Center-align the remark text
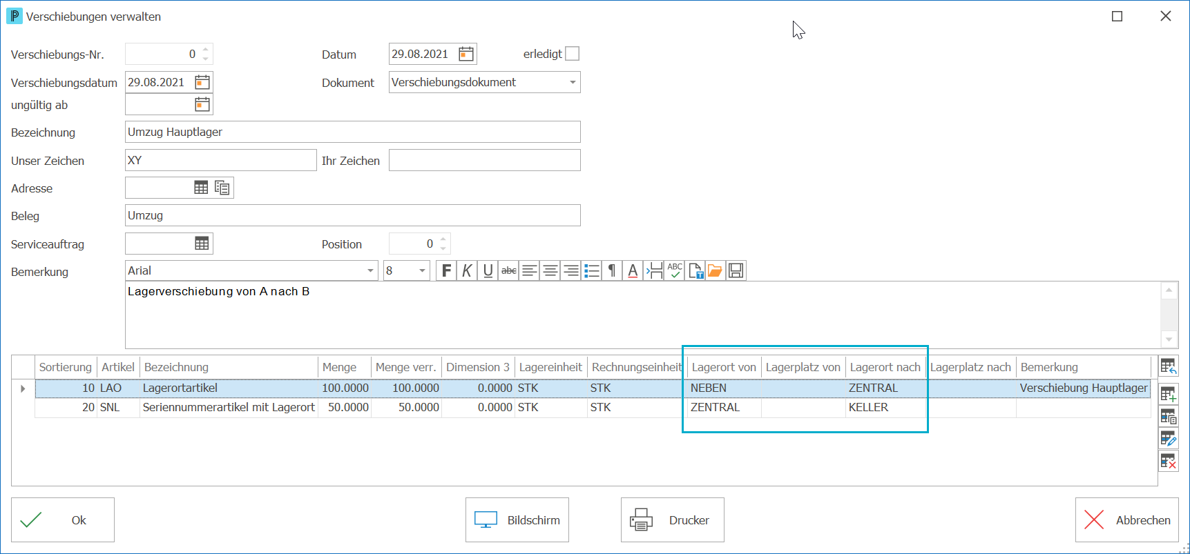The image size is (1190, 554). [x=550, y=270]
